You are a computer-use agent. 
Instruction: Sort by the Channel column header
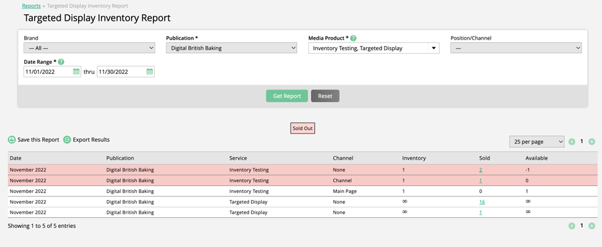pyautogui.click(x=343, y=158)
